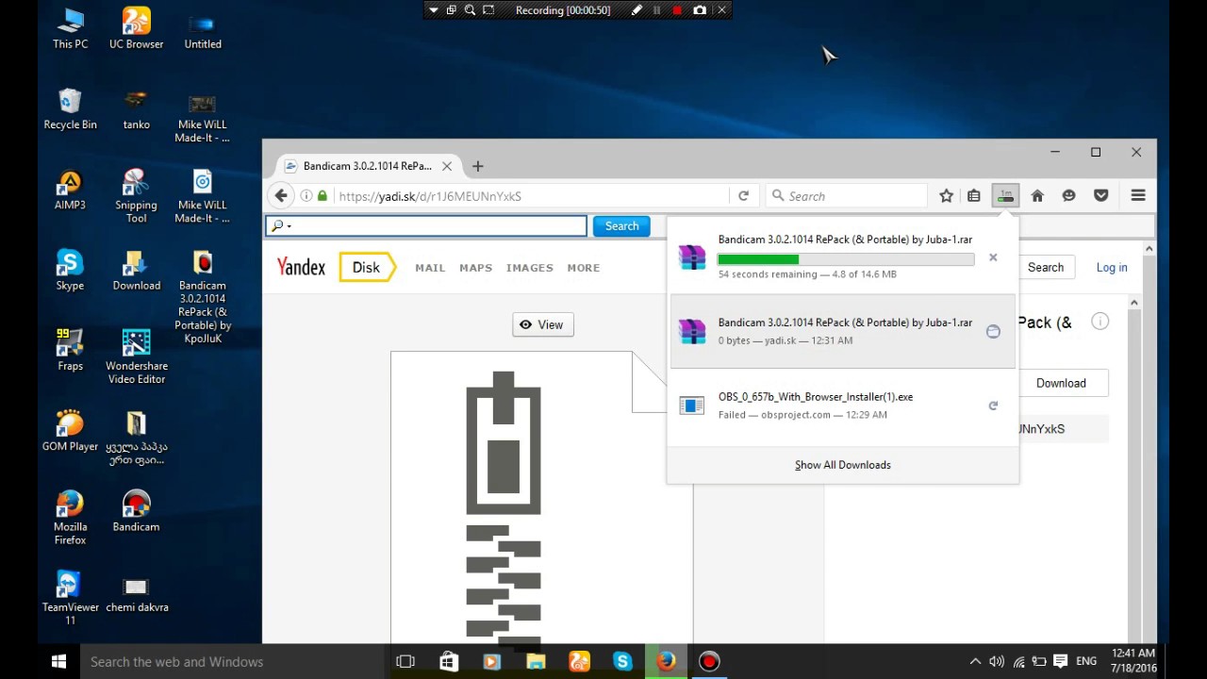This screenshot has width=1207, height=679.
Task: Bookmark this page with the star icon
Action: pyautogui.click(x=946, y=195)
